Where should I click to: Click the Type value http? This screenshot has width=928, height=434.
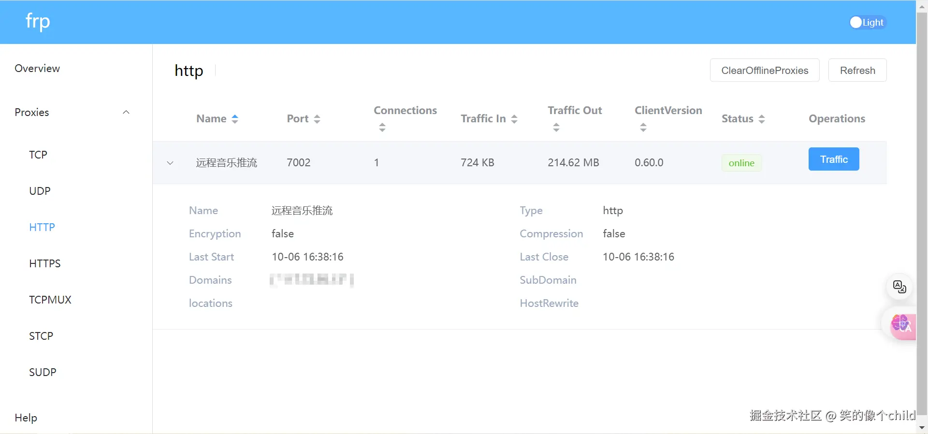[x=613, y=210]
